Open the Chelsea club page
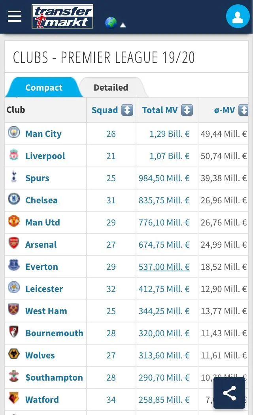Viewport: 253px width, 415px height. pos(42,200)
